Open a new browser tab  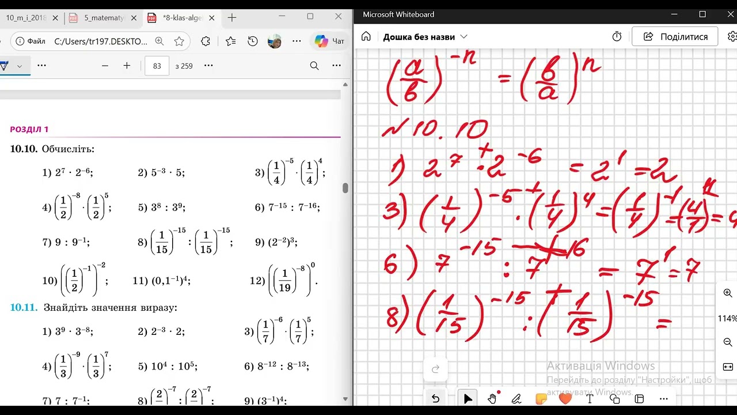point(232,18)
